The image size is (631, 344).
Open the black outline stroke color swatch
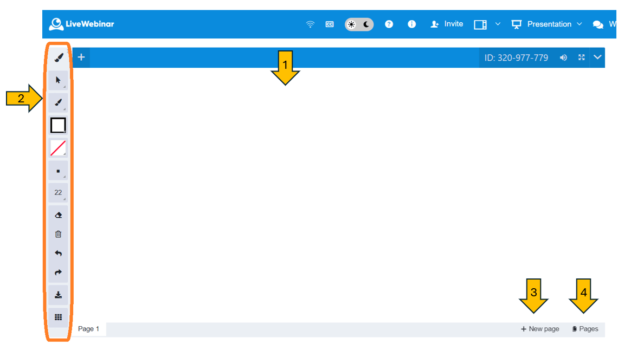coord(58,125)
